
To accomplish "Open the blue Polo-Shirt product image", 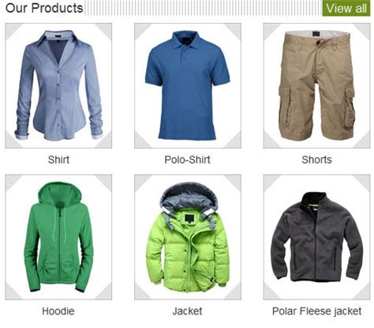I will click(188, 85).
